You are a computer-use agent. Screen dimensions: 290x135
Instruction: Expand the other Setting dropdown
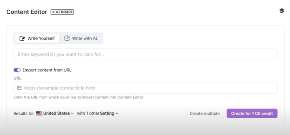98,114
